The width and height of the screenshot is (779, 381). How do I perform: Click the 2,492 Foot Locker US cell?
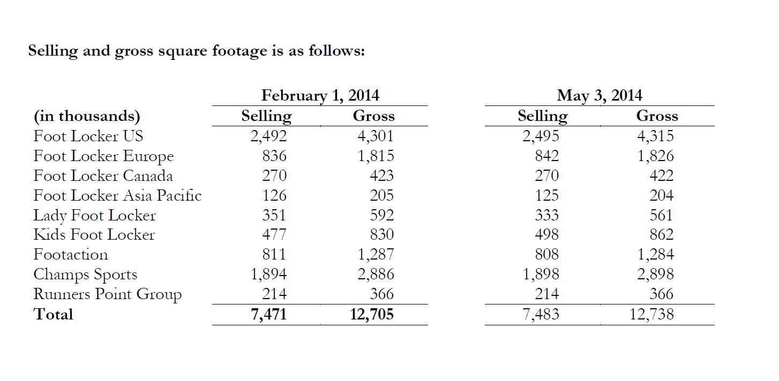point(269,136)
